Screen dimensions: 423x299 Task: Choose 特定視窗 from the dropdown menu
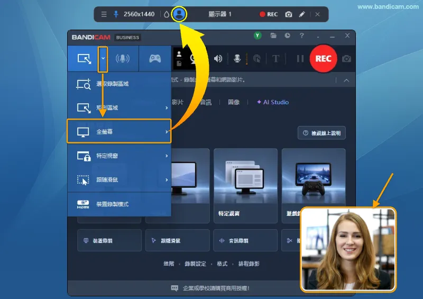[119, 156]
